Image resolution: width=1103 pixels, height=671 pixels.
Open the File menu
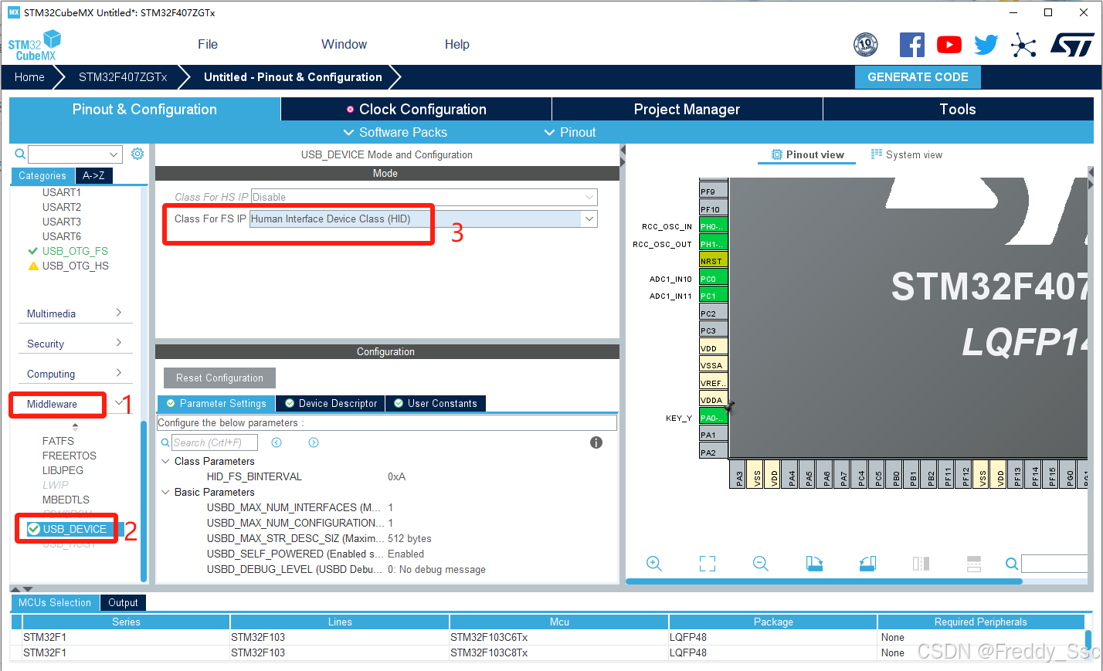tap(208, 44)
